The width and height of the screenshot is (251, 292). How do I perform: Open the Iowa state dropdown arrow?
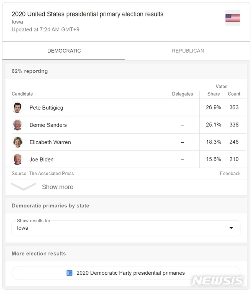pyautogui.click(x=231, y=228)
